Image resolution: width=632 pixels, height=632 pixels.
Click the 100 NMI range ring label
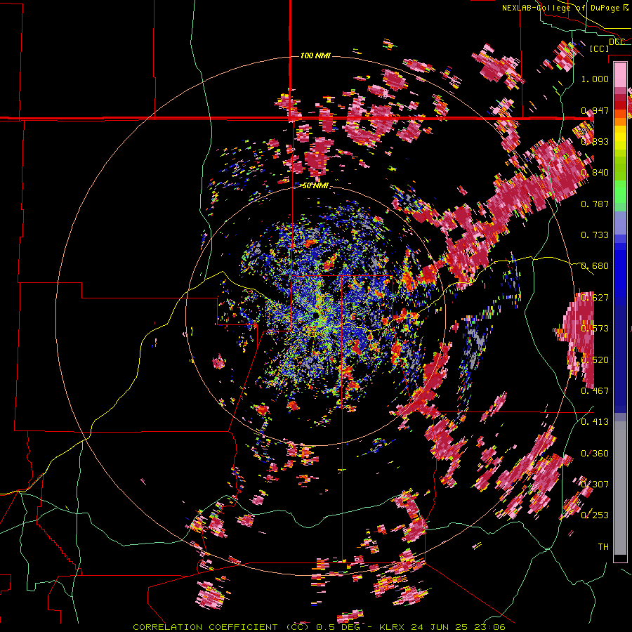(315, 55)
